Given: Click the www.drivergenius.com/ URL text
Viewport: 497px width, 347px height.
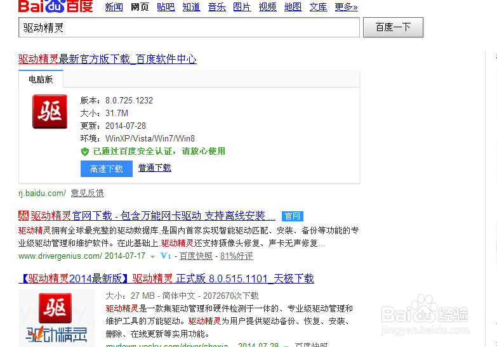Looking at the screenshot, I should pyautogui.click(x=60, y=256).
